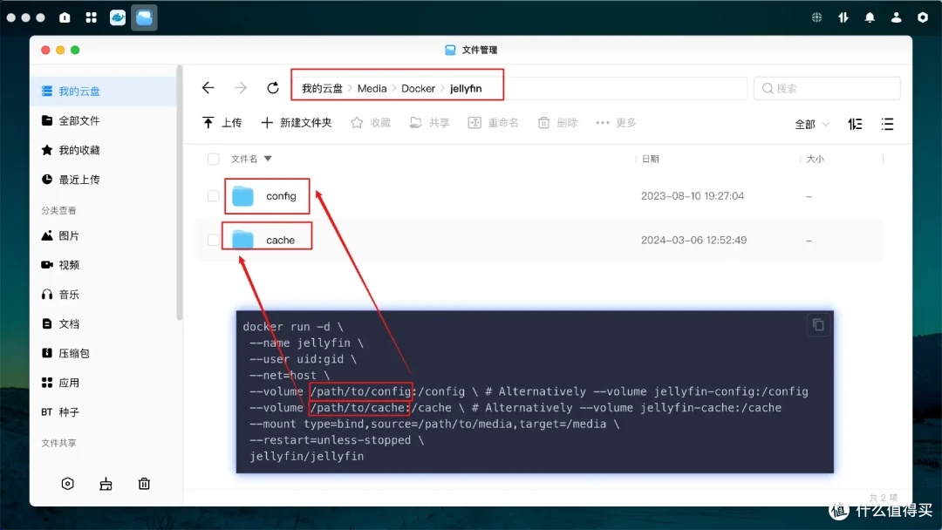Click the 上传 upload button
This screenshot has width=942, height=530.
222,123
